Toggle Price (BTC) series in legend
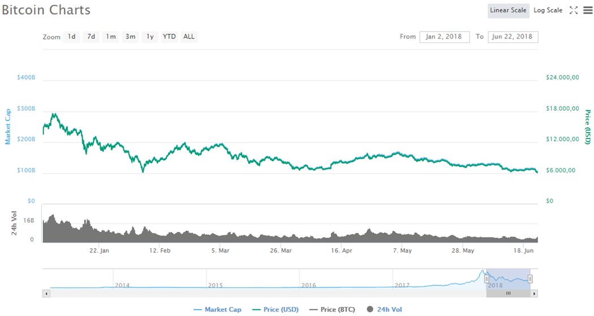 (x=332, y=309)
